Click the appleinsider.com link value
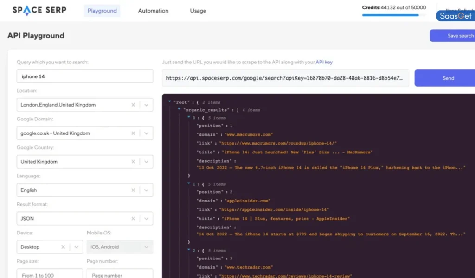475x278 pixels. click(x=274, y=209)
